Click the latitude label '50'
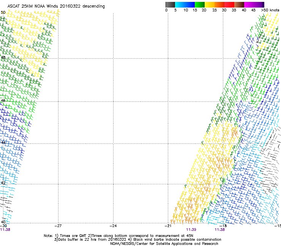 [3, 12]
